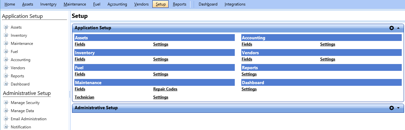Open Settings under Reports section
The image size is (405, 130).
click(249, 74)
